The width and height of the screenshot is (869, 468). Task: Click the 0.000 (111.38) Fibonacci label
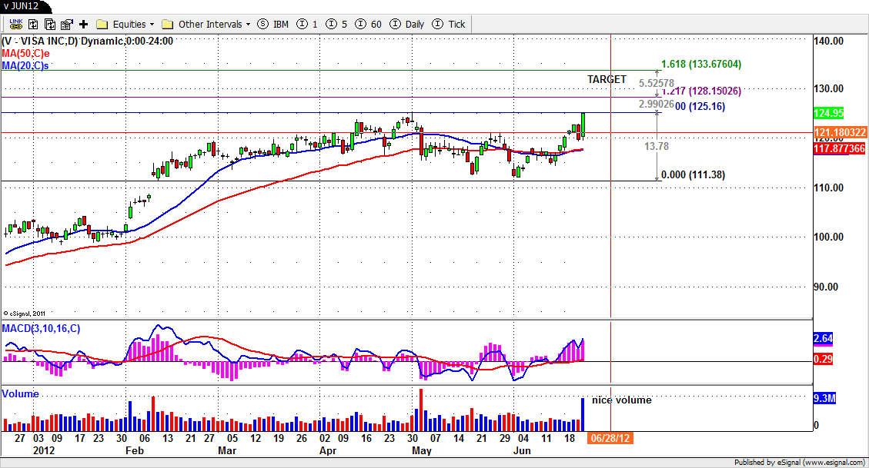[694, 174]
